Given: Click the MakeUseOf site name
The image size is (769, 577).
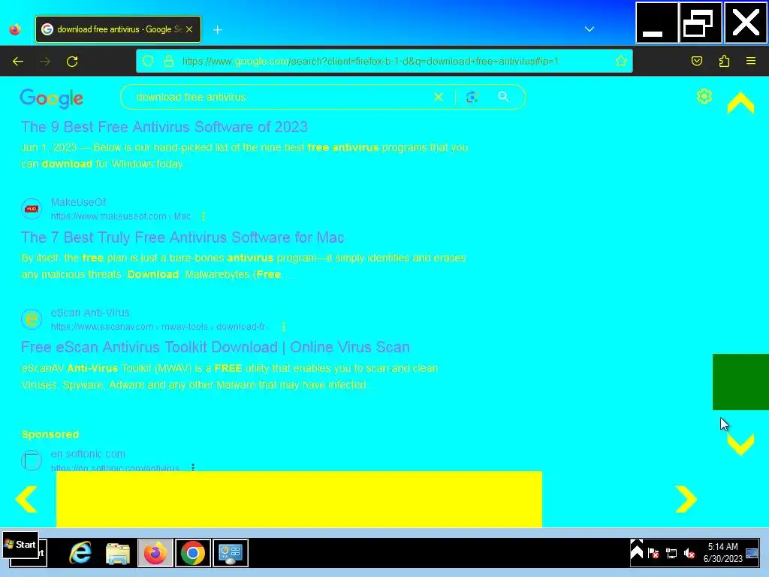Looking at the screenshot, I should point(78,202).
